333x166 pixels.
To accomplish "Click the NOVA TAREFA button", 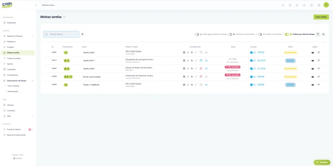I will click(321, 17).
